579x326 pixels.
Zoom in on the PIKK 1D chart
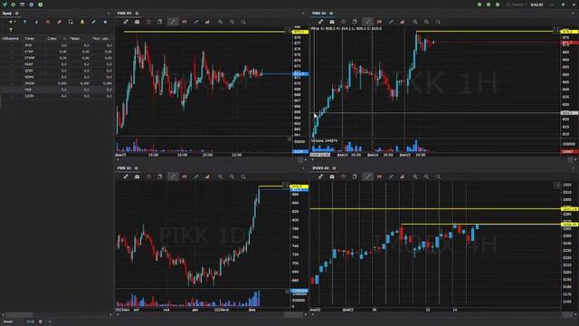220,177
